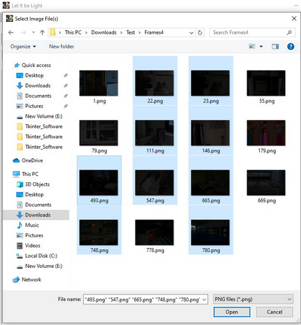The width and height of the screenshot is (301, 325).
Task: Select the 493.png thumbnail
Action: point(99,183)
